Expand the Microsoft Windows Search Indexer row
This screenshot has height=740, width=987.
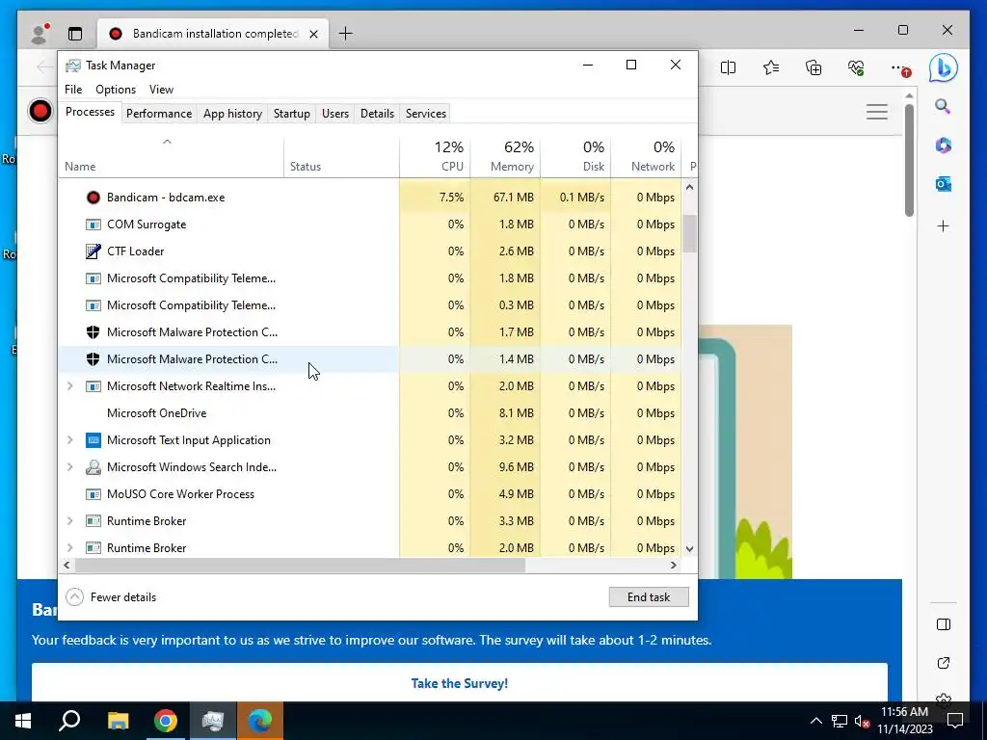(69, 467)
